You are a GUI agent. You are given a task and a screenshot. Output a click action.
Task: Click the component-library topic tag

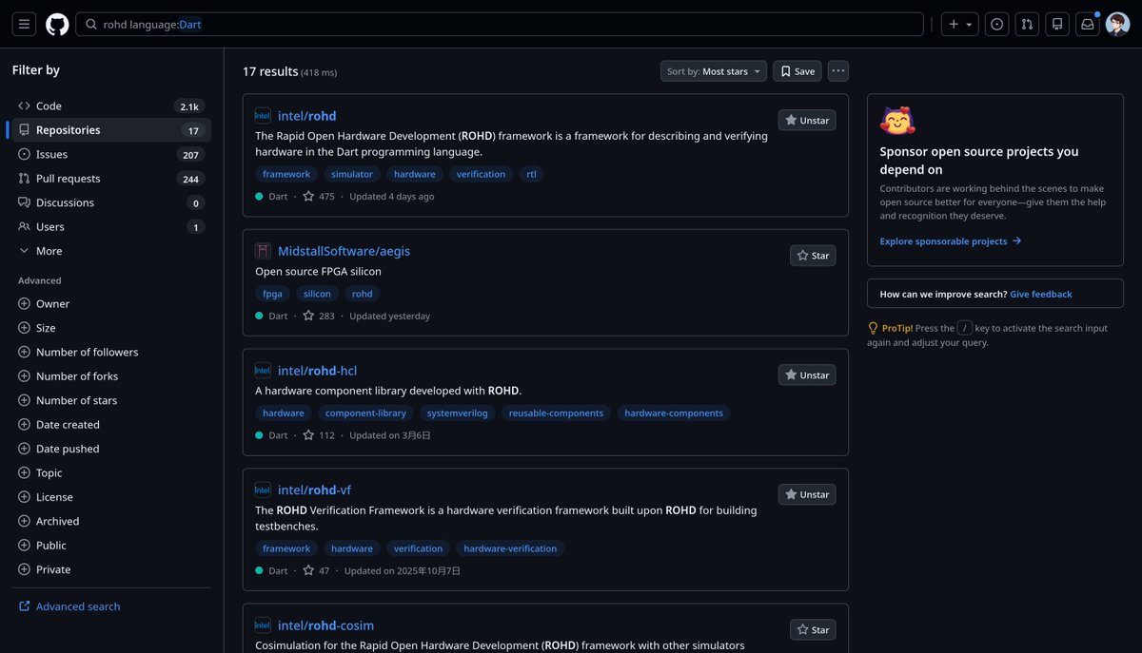click(x=365, y=413)
